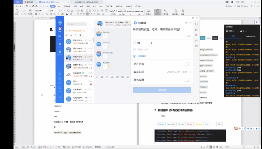This screenshot has height=149, width=262.
Task: Open the deadline 2020/03/11 14:26 chevron
Action: tap(190, 72)
